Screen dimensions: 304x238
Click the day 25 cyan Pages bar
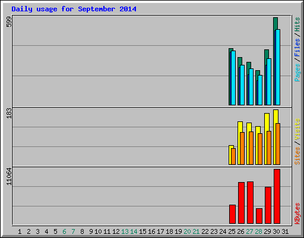(x=233, y=78)
